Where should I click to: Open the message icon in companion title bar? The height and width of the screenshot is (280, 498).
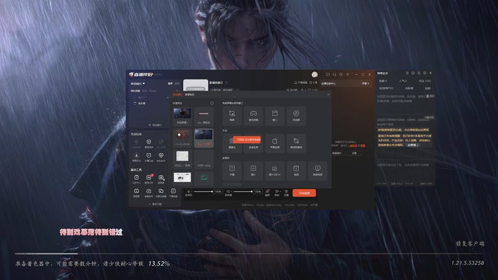click(x=327, y=74)
